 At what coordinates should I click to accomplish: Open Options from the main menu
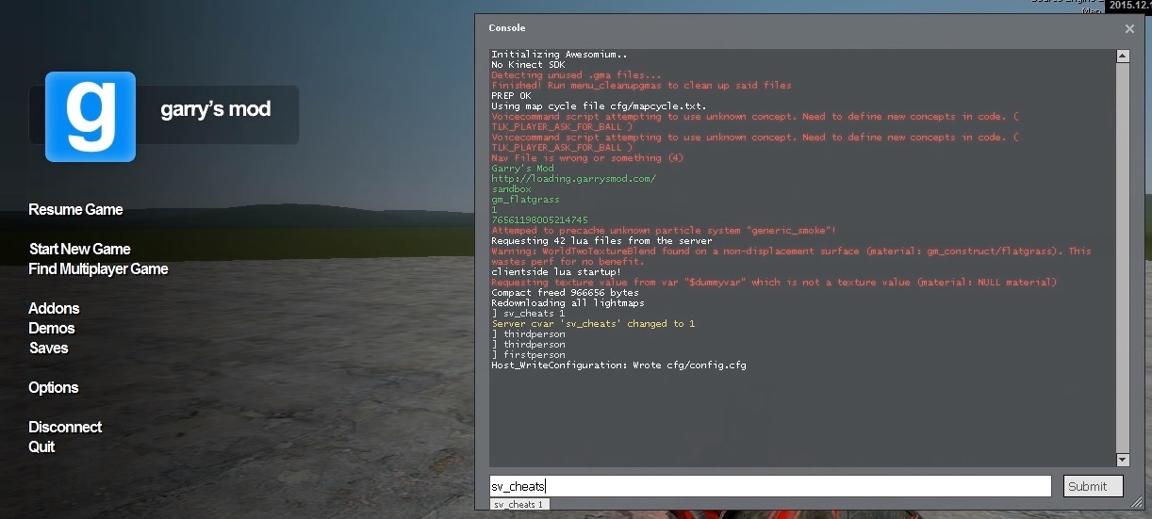click(x=54, y=388)
